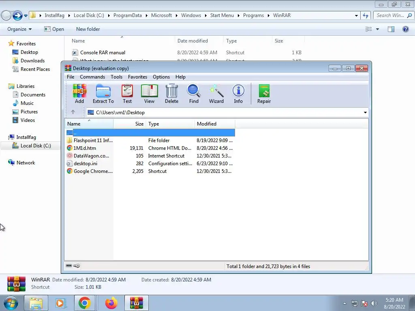Click the Delete trash can icon

[171, 94]
